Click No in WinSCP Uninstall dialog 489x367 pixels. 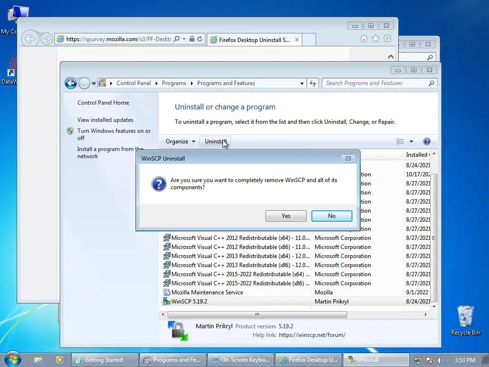click(x=331, y=216)
